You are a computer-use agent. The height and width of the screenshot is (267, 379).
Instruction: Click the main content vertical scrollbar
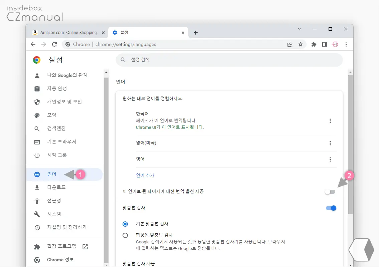(350, 144)
